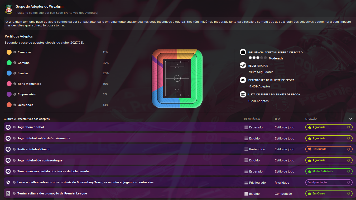Click the Shrewsbury Town rivalry shield icon
Viewport: 356px width, 200px height.
pos(8,183)
